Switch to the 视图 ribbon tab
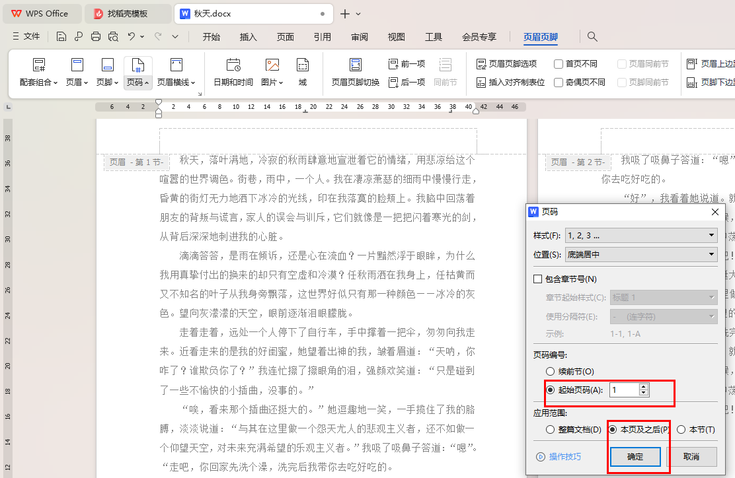This screenshot has height=478, width=735. (396, 37)
